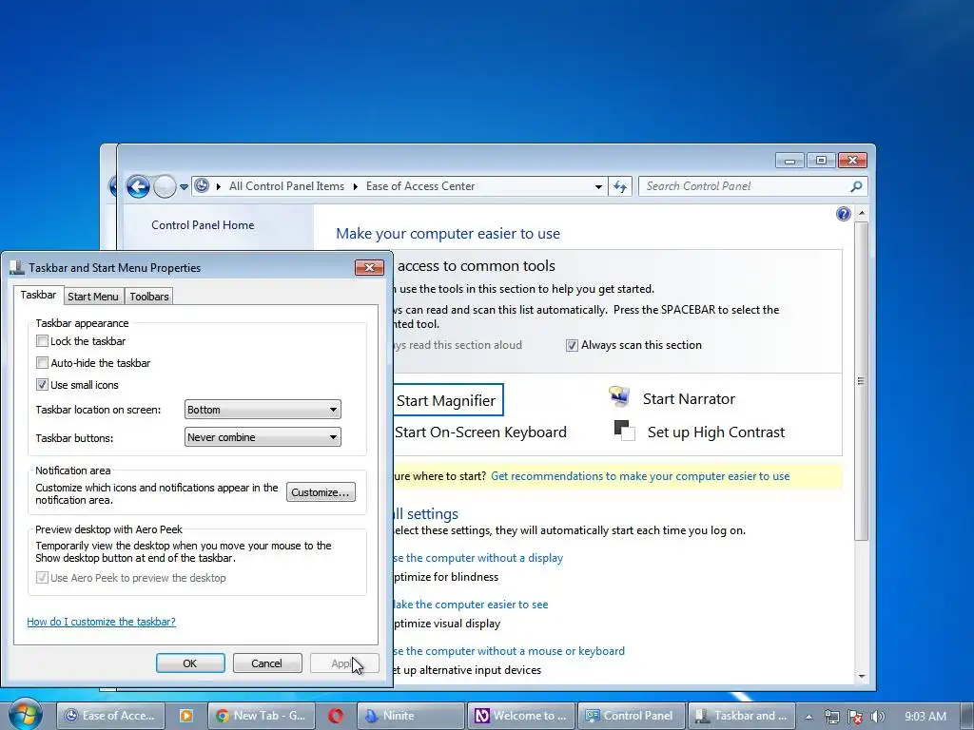This screenshot has height=730, width=974.
Task: Switch to the Control Panel taskbar button
Action: (632, 716)
